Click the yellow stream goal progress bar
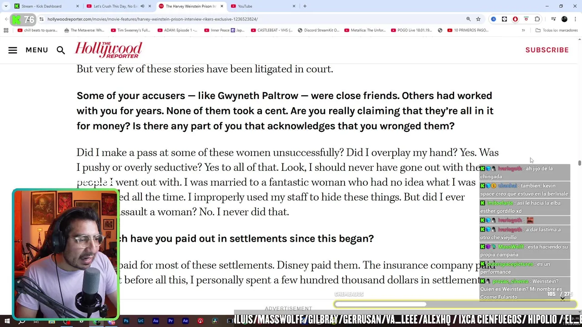The height and width of the screenshot is (327, 582). [x=455, y=305]
